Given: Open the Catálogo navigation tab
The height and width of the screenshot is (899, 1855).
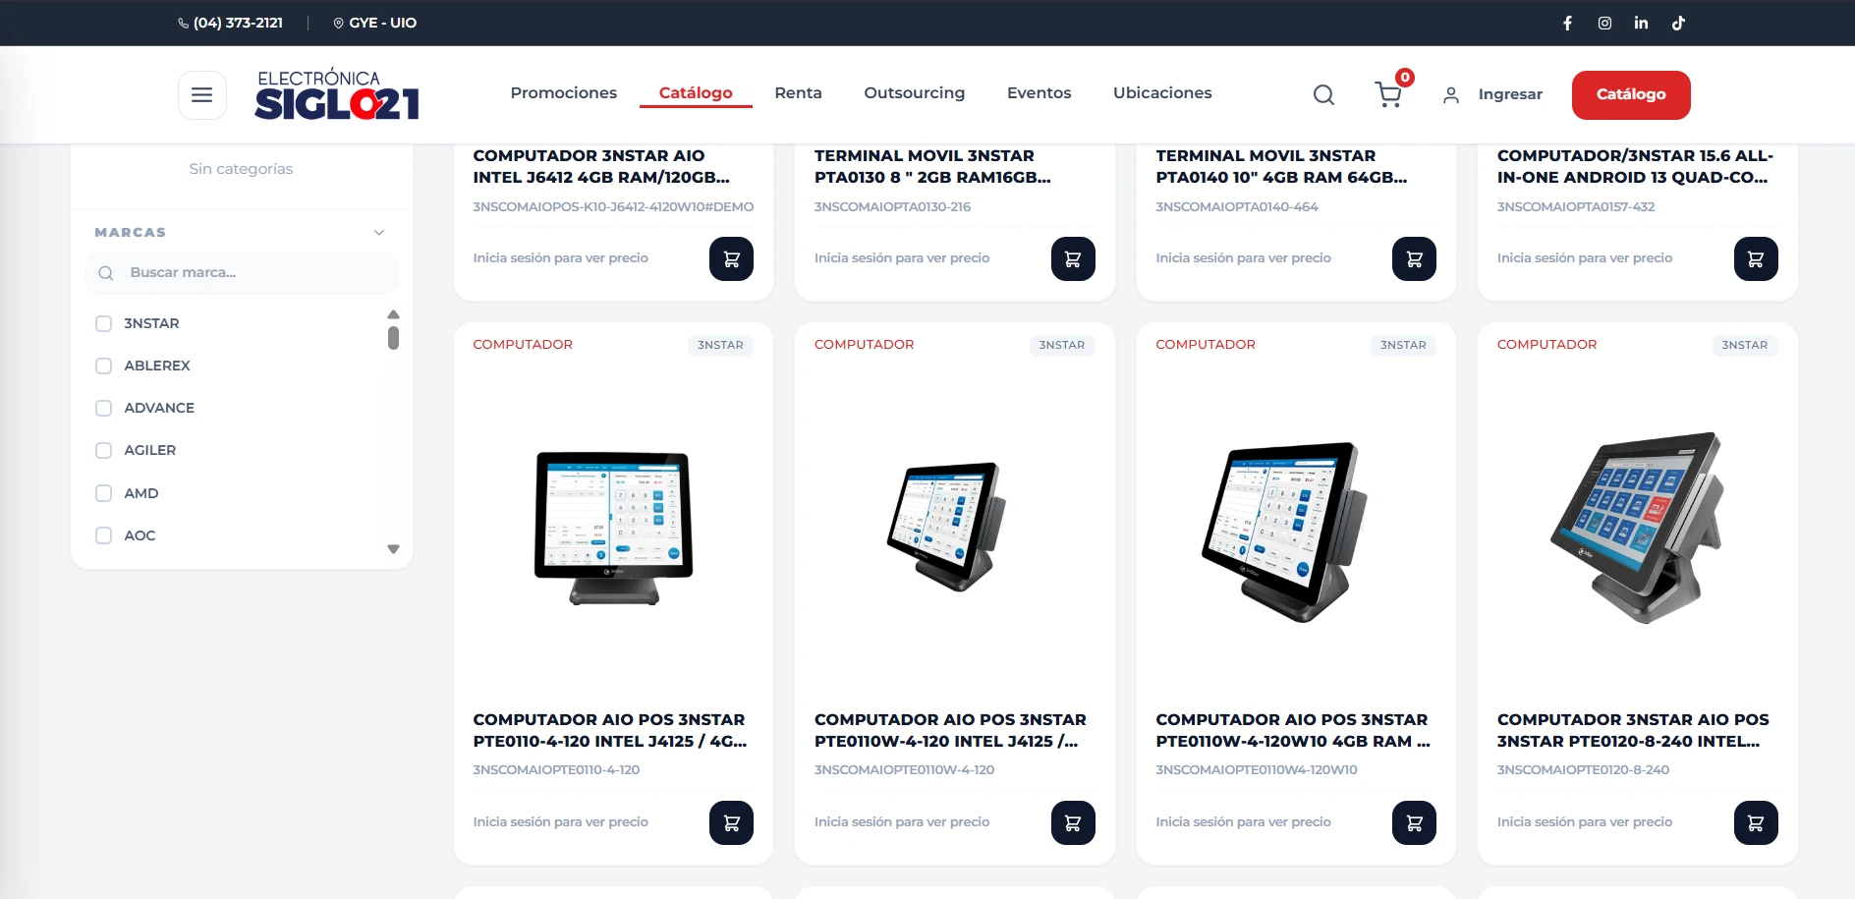Looking at the screenshot, I should click(x=696, y=92).
